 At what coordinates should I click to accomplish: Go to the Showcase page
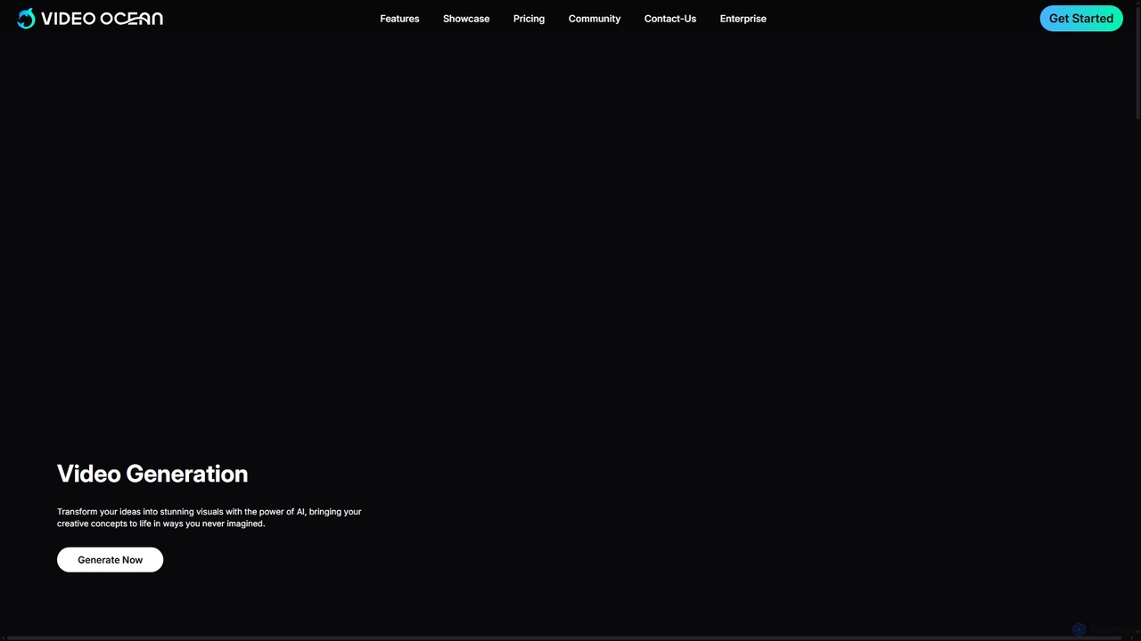tap(466, 19)
